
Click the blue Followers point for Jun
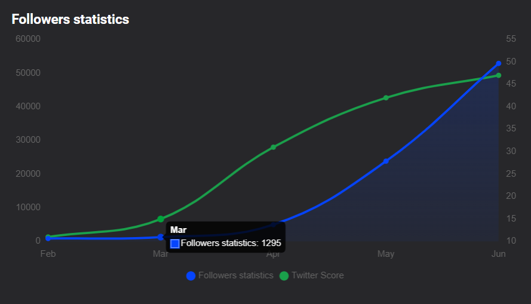point(498,63)
